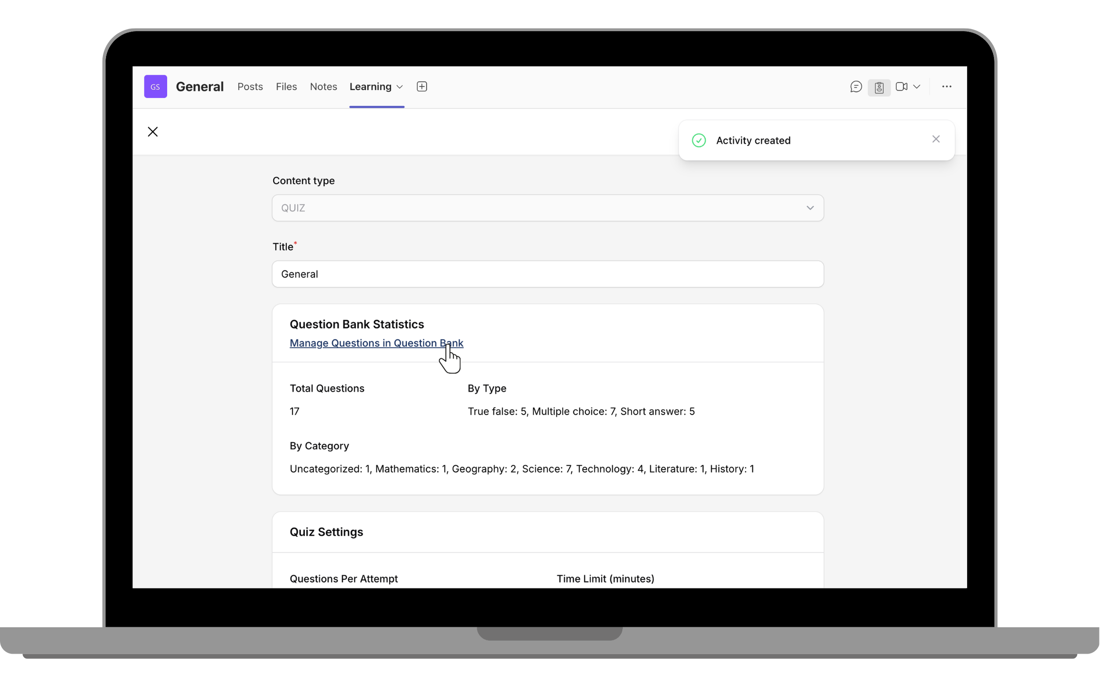Close the quiz editor with the X
The width and height of the screenshot is (1100, 687).
pyautogui.click(x=153, y=132)
